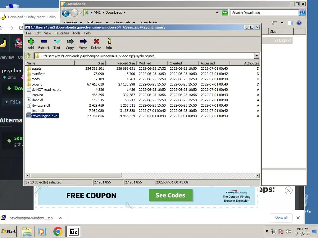The height and width of the screenshot is (238, 318).
Task: Select the lime.ndll file row
Action: pyautogui.click(x=143, y=111)
